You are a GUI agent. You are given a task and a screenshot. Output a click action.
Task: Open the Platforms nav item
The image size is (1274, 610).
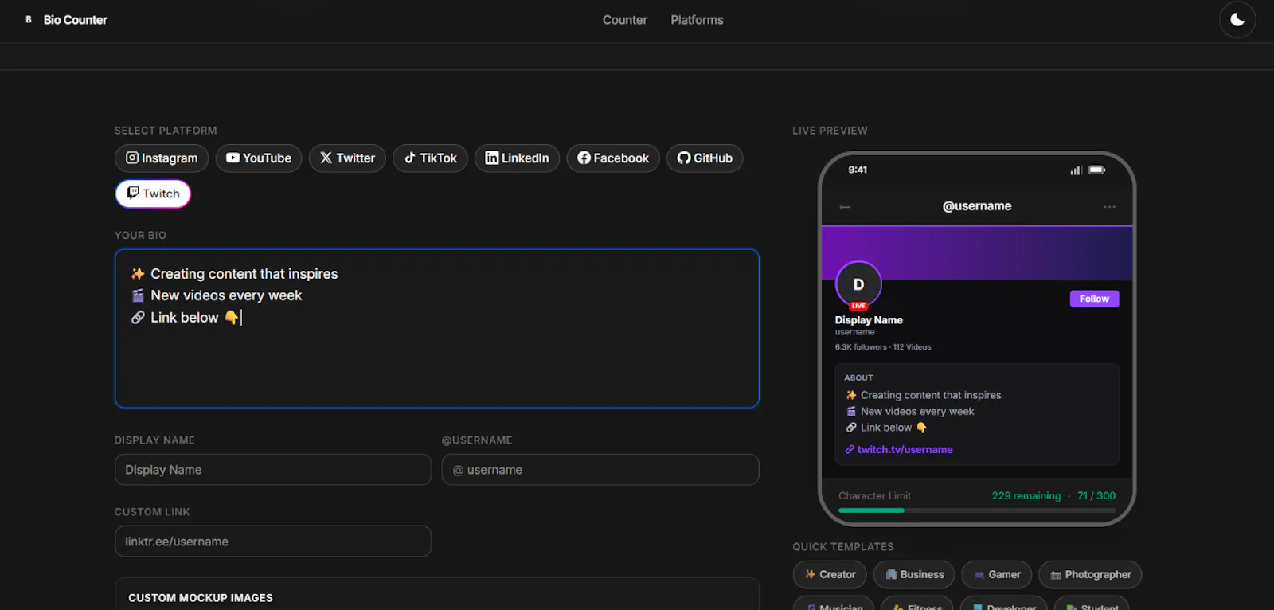(x=697, y=20)
